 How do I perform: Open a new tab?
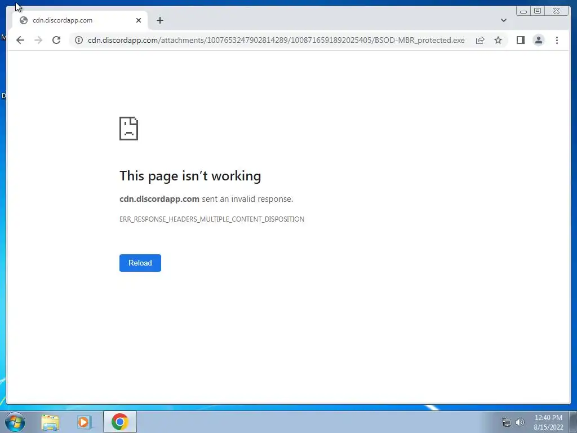(x=159, y=20)
